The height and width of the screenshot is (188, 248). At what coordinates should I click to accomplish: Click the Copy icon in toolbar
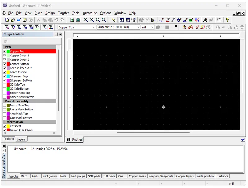(45, 20)
